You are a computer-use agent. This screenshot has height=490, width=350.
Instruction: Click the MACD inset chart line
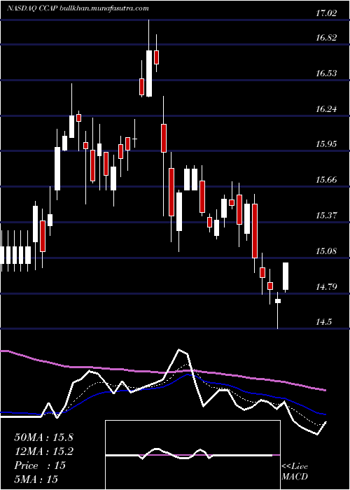(x=189, y=454)
